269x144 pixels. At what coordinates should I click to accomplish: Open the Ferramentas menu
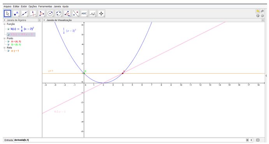[x=45, y=6]
